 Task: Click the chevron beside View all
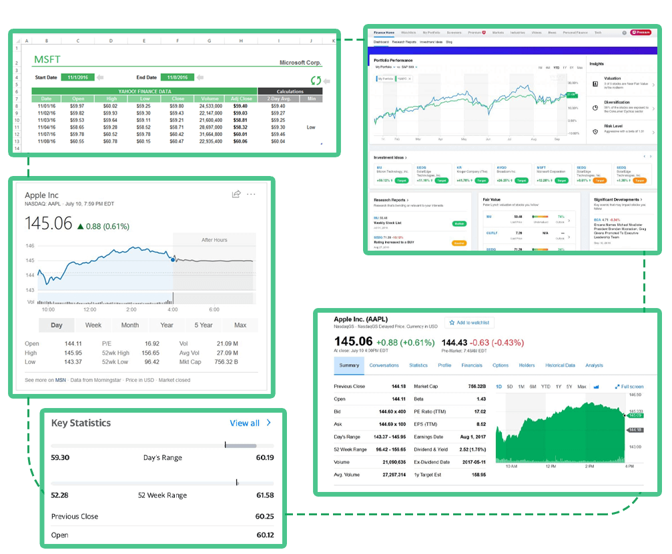(269, 423)
